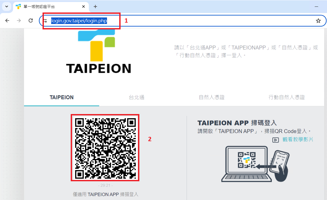Open the 觀看教學影片 tutorial link
Screen dimensions: 327x200
click(298, 140)
